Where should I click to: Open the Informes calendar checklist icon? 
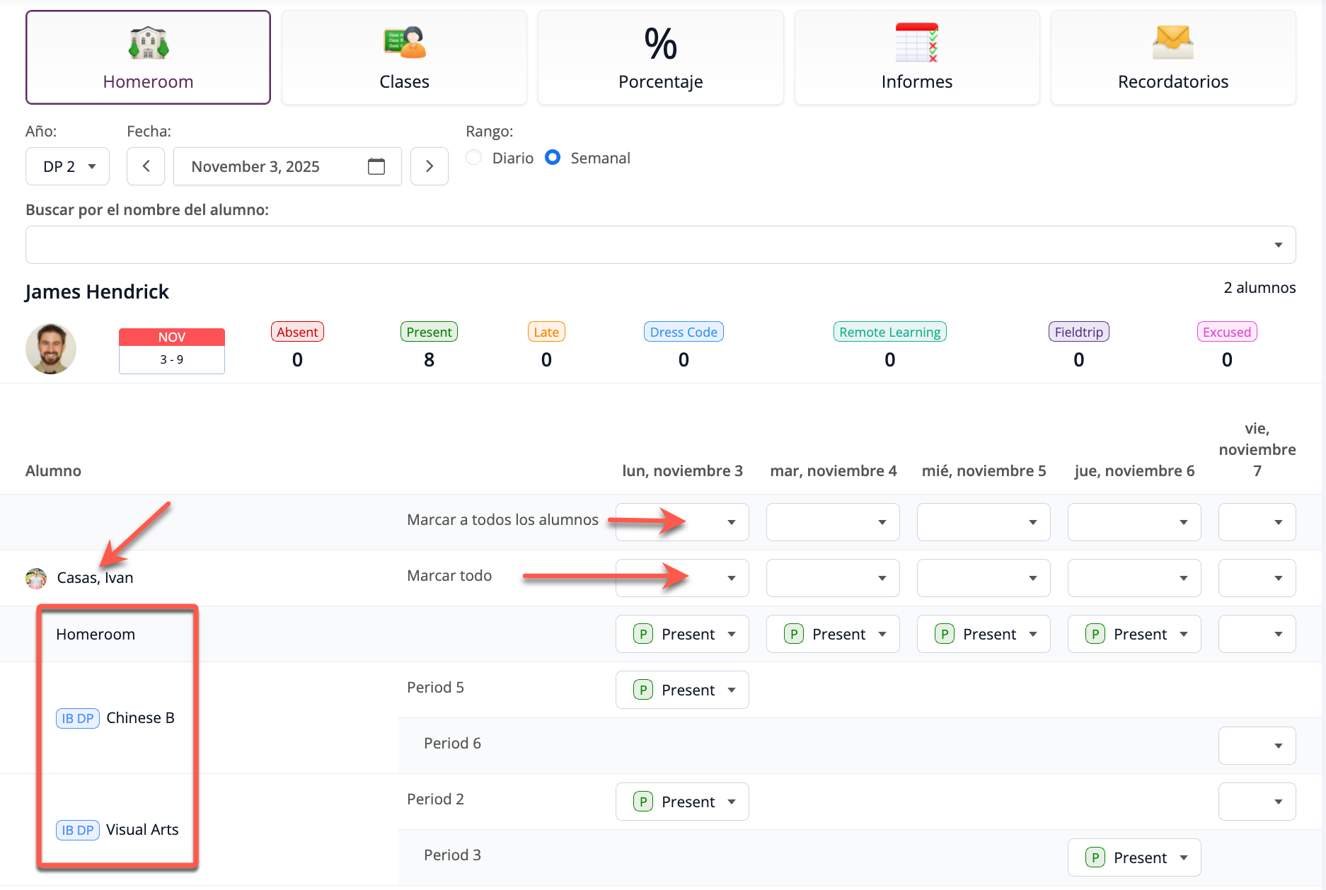pyautogui.click(x=916, y=43)
